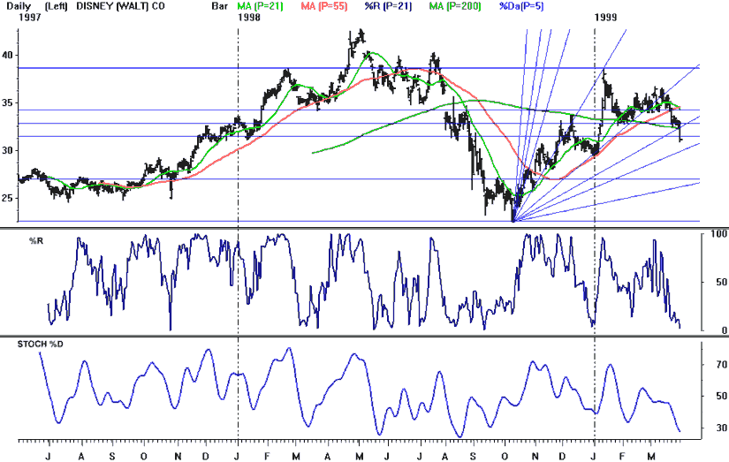The width and height of the screenshot is (729, 462).
Task: Click the '(Left)' axis label
Action: [x=56, y=6]
